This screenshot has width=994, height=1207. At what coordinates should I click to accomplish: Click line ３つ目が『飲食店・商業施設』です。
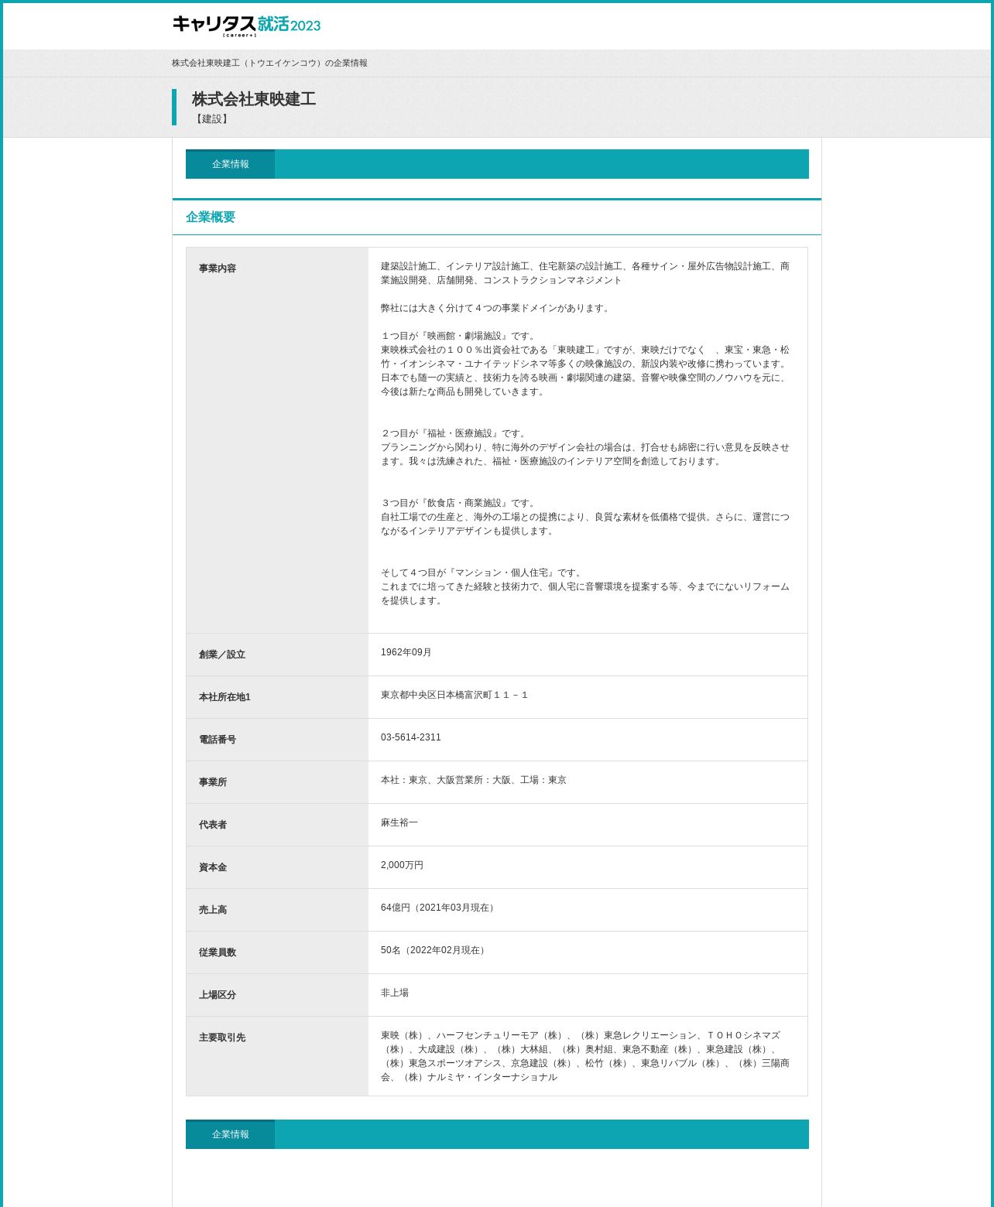(x=460, y=503)
